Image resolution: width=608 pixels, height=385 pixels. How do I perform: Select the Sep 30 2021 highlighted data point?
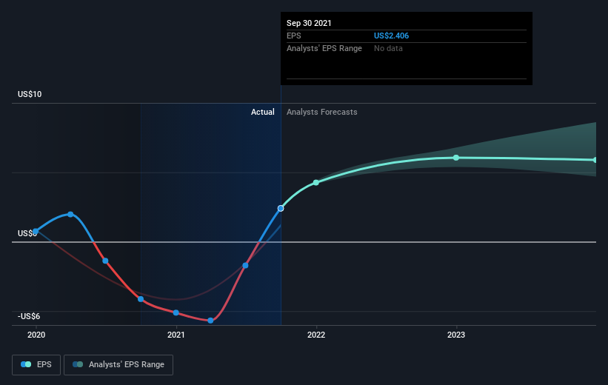(x=281, y=209)
